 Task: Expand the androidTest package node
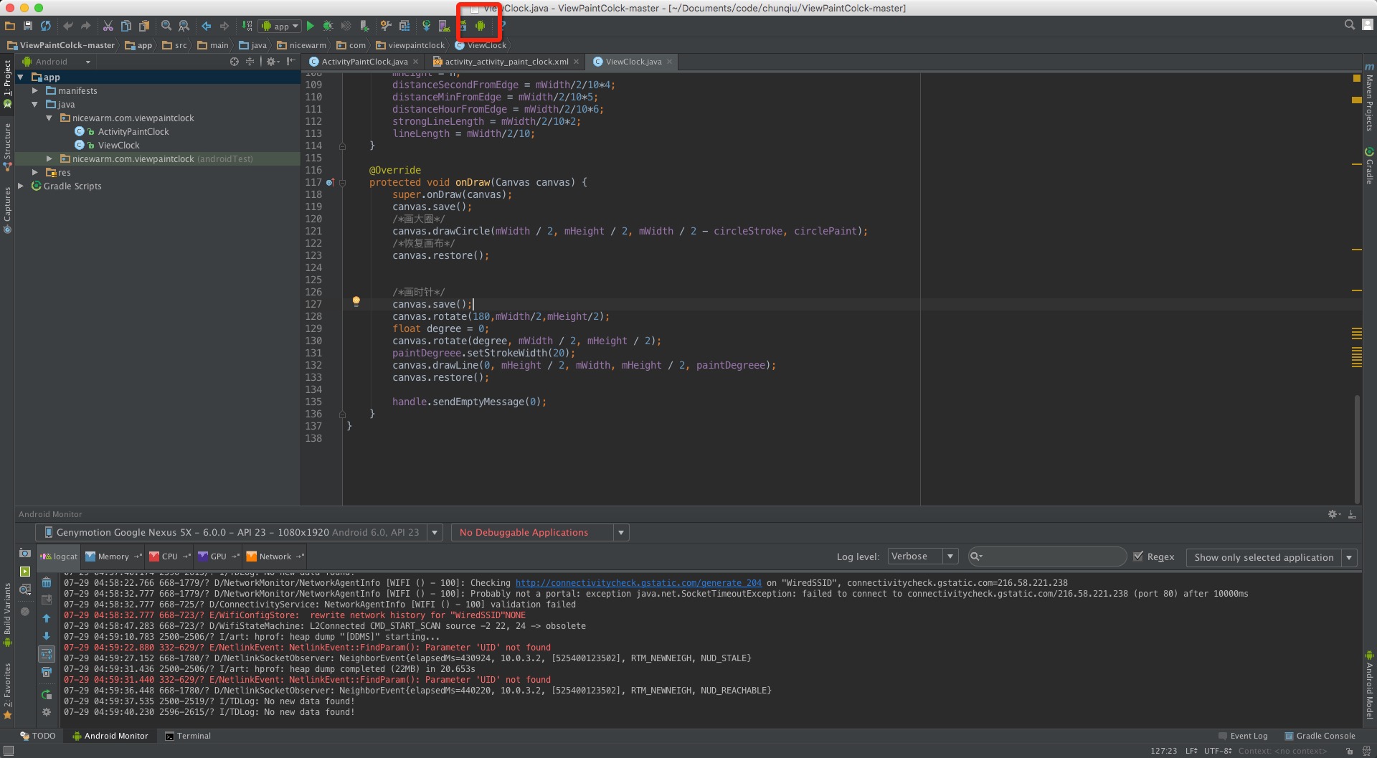point(49,159)
